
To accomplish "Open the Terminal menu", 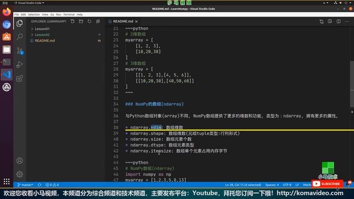I will coord(69,14).
